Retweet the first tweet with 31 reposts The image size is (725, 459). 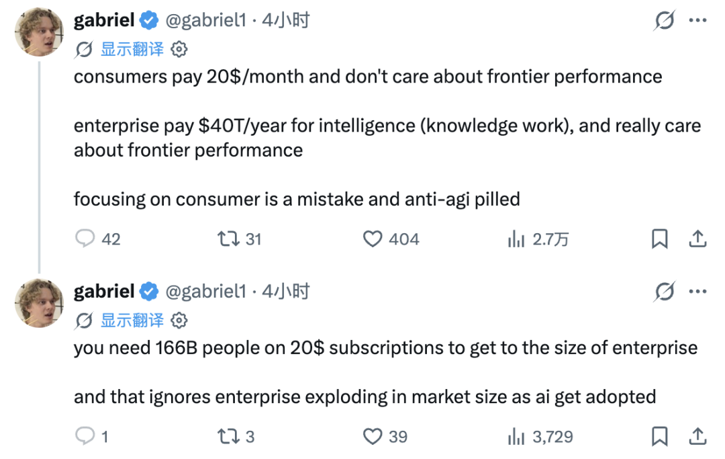[228, 239]
